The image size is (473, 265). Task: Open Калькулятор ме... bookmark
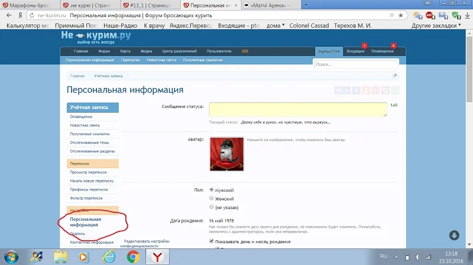pos(28,25)
